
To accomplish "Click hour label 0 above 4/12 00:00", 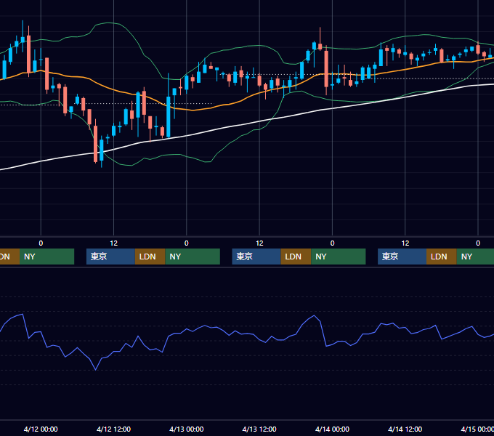I will click(41, 243).
